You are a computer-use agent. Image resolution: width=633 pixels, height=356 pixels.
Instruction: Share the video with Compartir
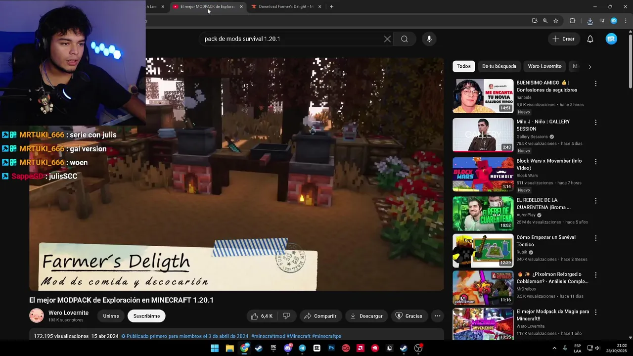pyautogui.click(x=320, y=316)
